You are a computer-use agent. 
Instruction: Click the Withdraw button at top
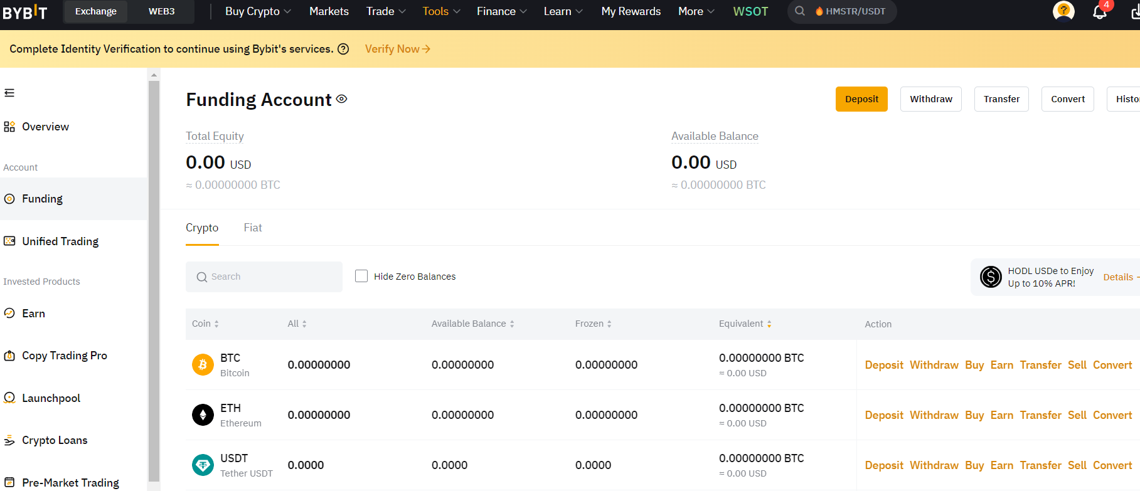[931, 99]
